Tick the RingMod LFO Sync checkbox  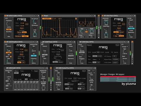[x=11, y=57]
